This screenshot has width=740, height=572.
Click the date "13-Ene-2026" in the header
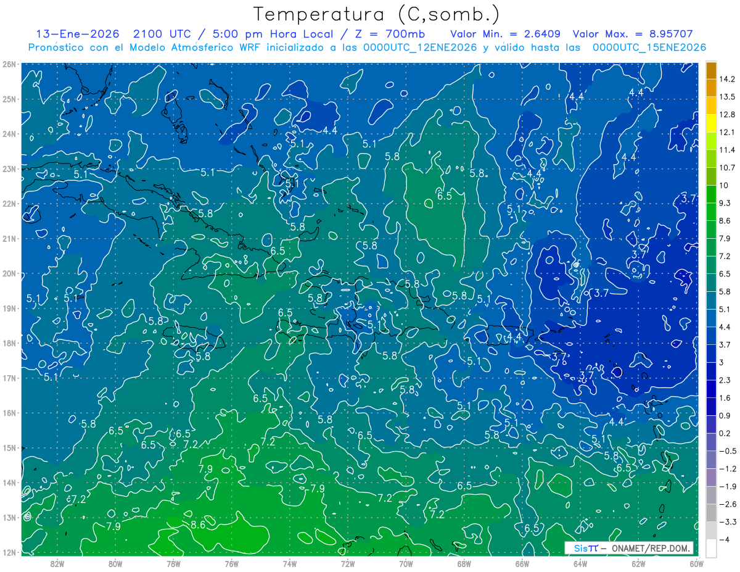point(77,34)
